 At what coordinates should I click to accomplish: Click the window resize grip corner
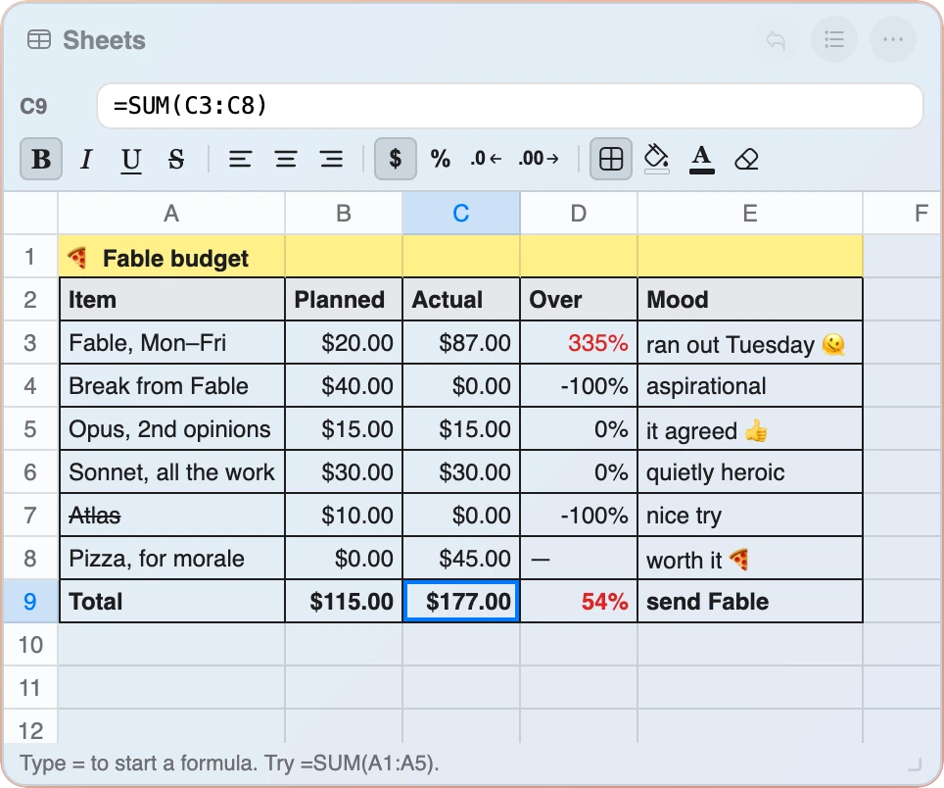click(915, 764)
